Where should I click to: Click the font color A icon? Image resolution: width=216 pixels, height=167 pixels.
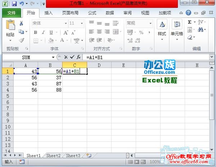point(62,40)
